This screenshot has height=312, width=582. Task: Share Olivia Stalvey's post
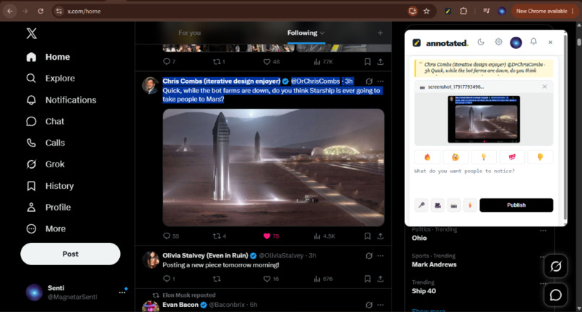[381, 279]
